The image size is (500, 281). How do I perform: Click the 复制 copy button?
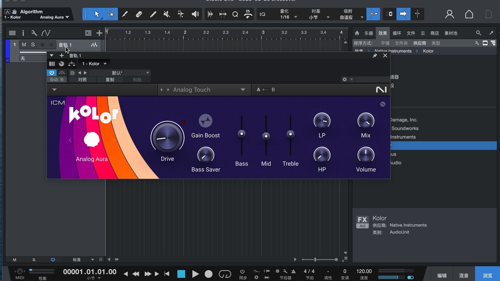[x=110, y=80]
